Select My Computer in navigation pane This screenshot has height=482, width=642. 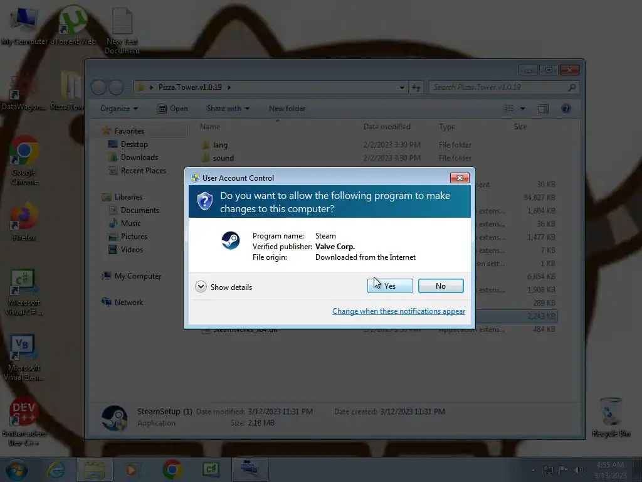[x=137, y=276]
